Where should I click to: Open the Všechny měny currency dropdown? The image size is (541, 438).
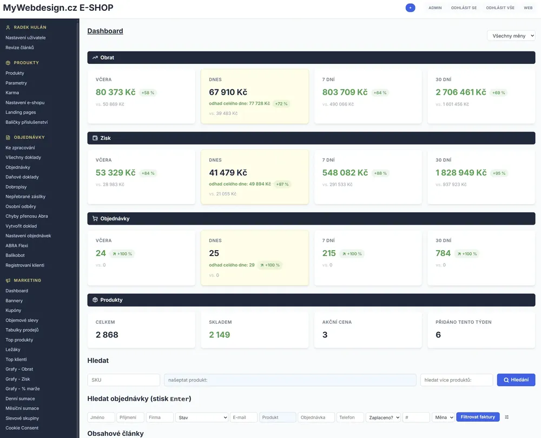511,36
